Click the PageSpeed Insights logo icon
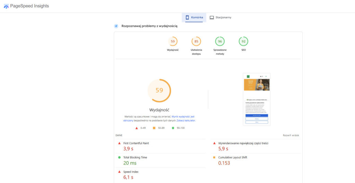Image resolution: width=355 pixels, height=183 pixels. [x=6, y=6]
